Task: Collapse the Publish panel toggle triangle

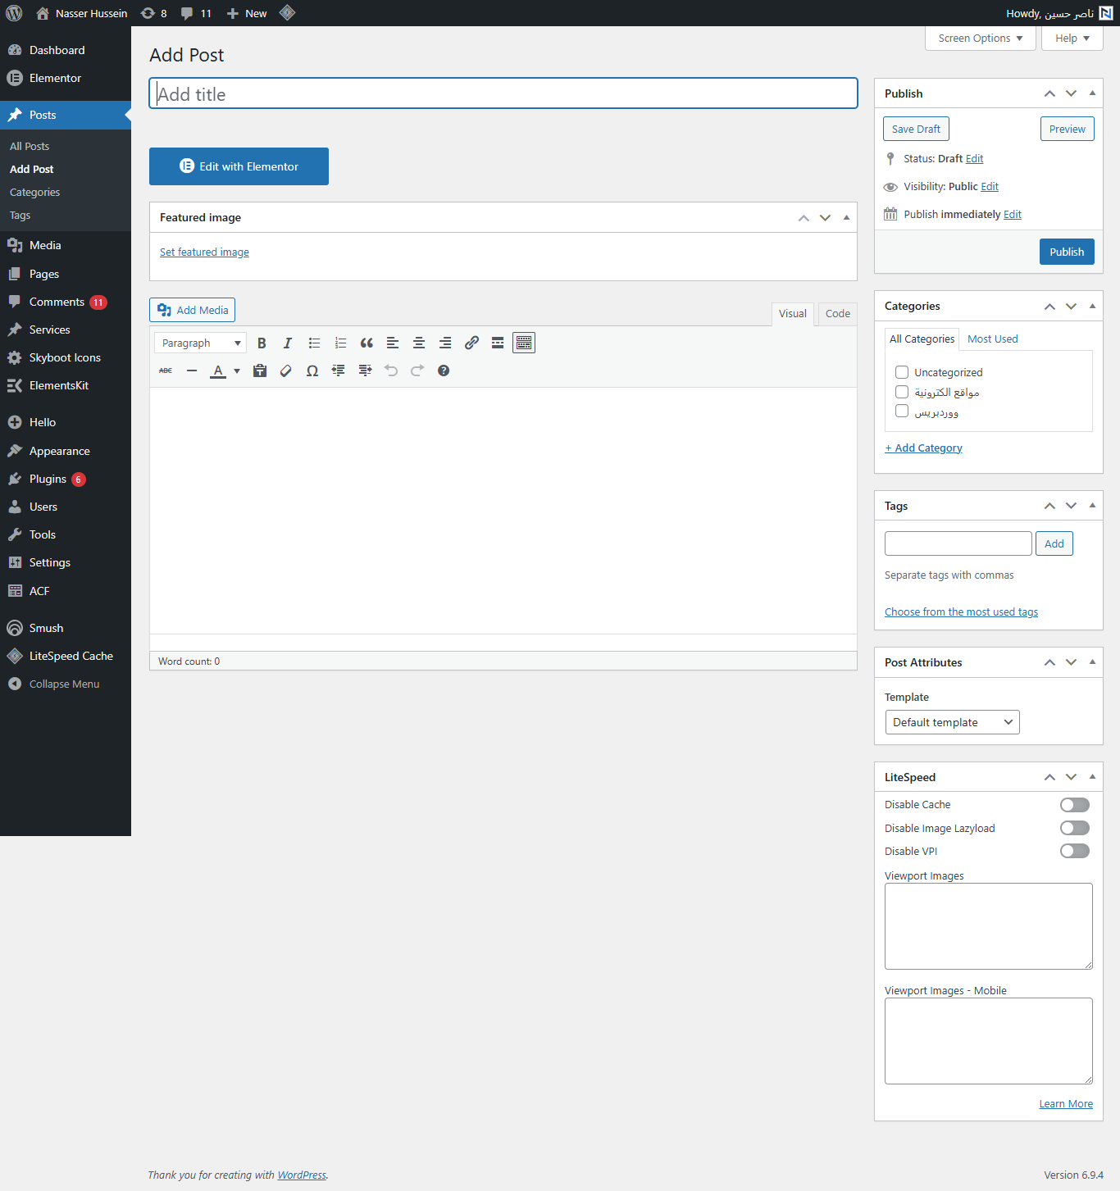Action: 1092,93
